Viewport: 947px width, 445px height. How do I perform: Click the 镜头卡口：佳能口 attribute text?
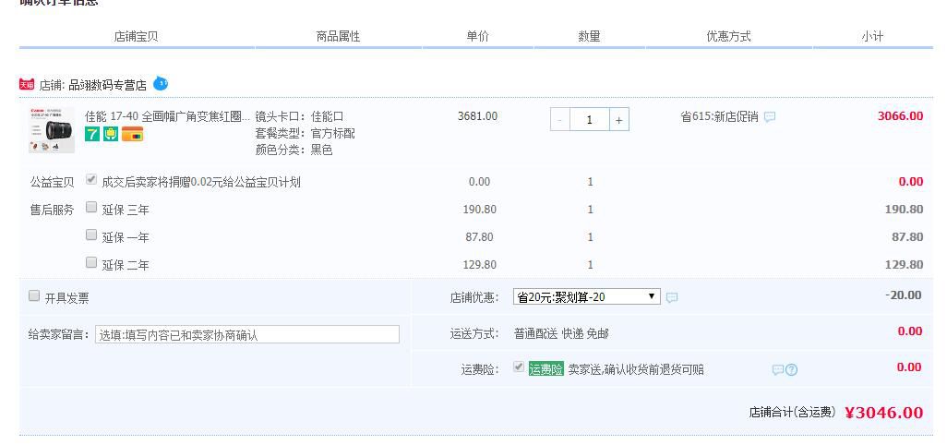pos(300,116)
